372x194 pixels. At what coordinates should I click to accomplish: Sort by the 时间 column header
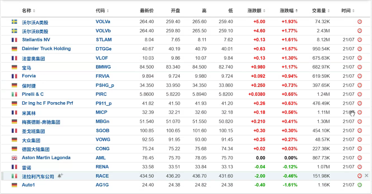click(x=348, y=11)
